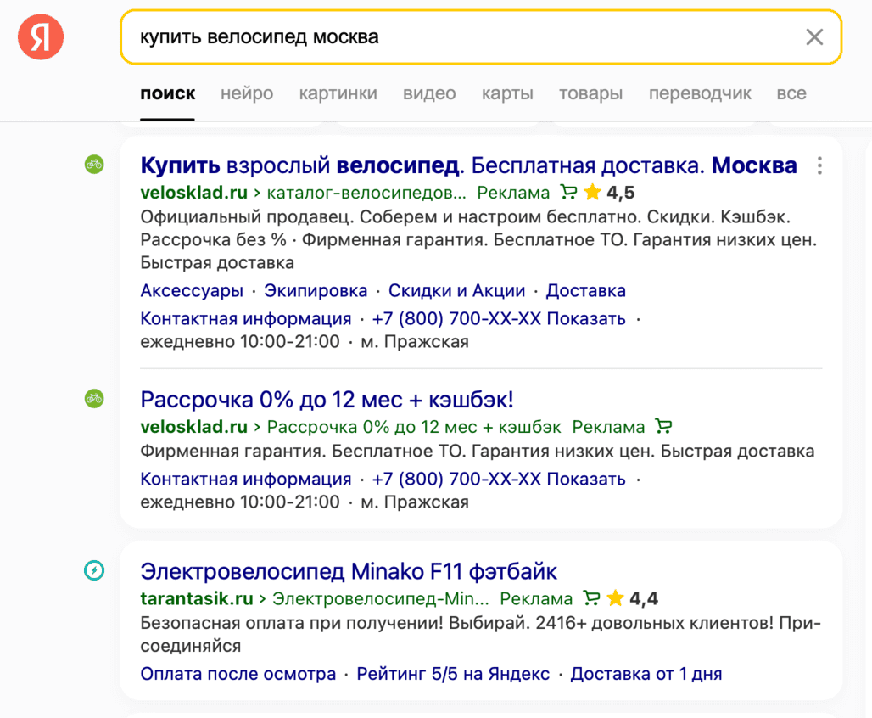
Task: Expand the 'все' services tab
Action: [791, 93]
